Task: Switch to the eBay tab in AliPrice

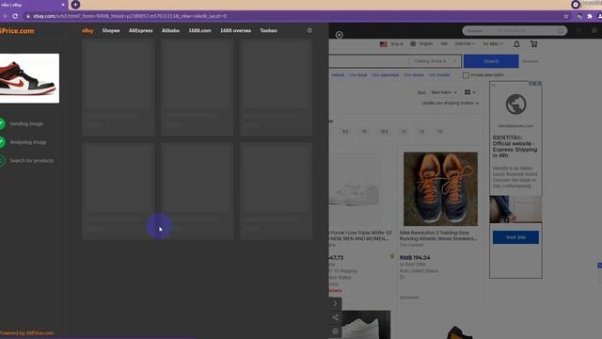Action: [87, 30]
